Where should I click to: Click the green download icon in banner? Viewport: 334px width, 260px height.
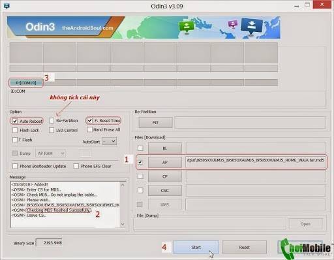pos(187,27)
